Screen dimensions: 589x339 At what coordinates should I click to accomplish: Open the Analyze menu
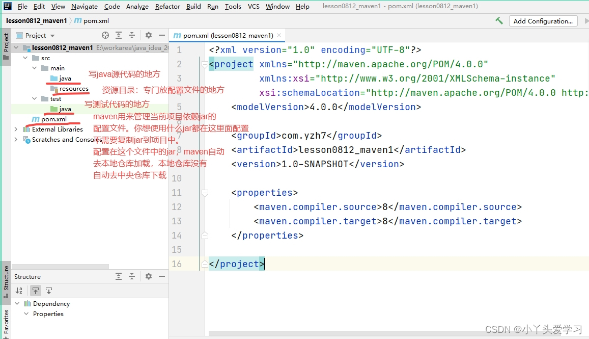(x=137, y=7)
